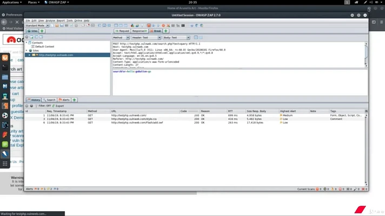Select history row for style.css

(195, 119)
